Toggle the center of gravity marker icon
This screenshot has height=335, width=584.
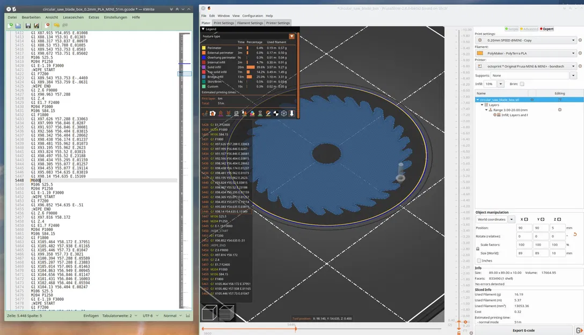[276, 114]
